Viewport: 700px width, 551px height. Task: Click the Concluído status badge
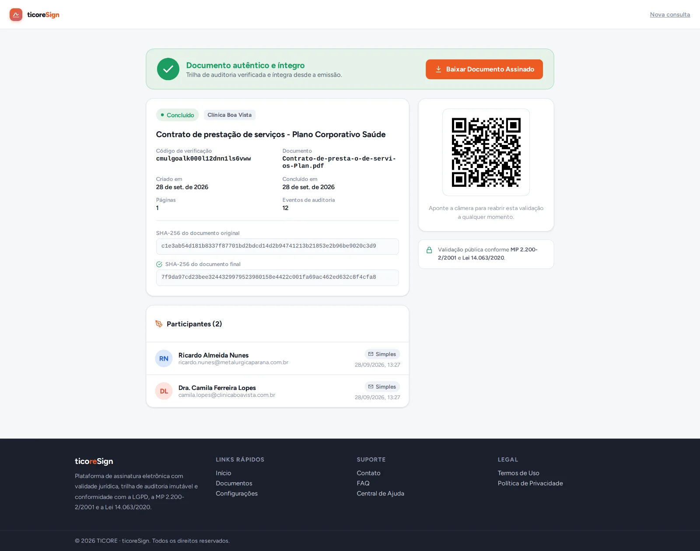click(x=177, y=115)
